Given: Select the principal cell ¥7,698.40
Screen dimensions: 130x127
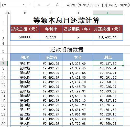Looking at the screenshot, I should tap(78, 119).
